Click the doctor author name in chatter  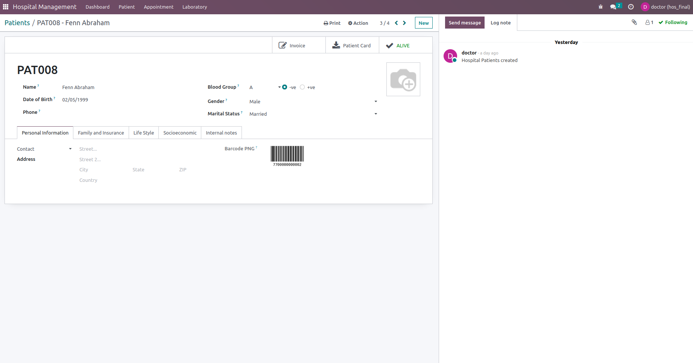[x=469, y=53]
